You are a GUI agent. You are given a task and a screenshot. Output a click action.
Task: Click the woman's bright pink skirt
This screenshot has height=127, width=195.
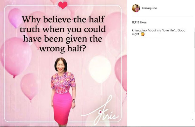(62, 108)
